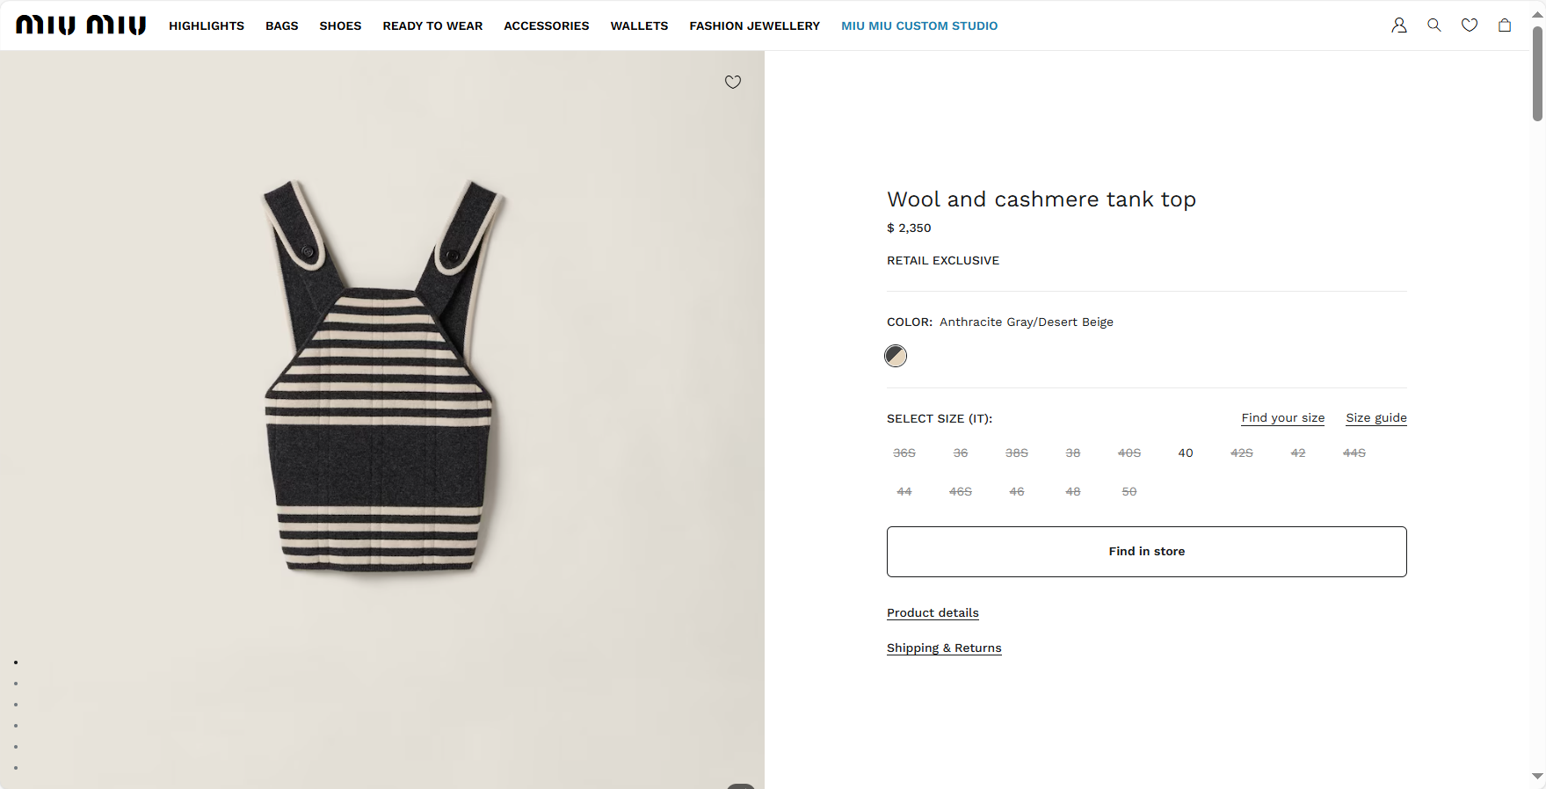
Task: Jump to second image gallery dot
Action: (x=16, y=684)
